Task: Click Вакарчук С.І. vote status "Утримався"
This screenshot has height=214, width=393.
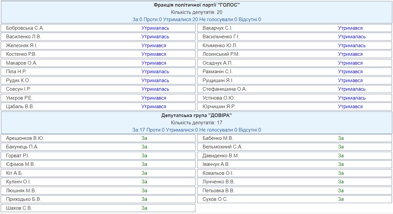Action: 350,28
